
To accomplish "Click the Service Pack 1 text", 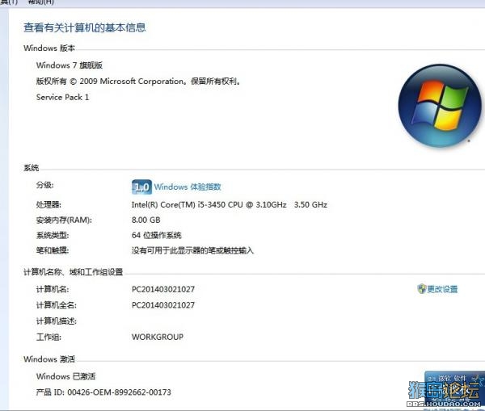I will [x=62, y=98].
